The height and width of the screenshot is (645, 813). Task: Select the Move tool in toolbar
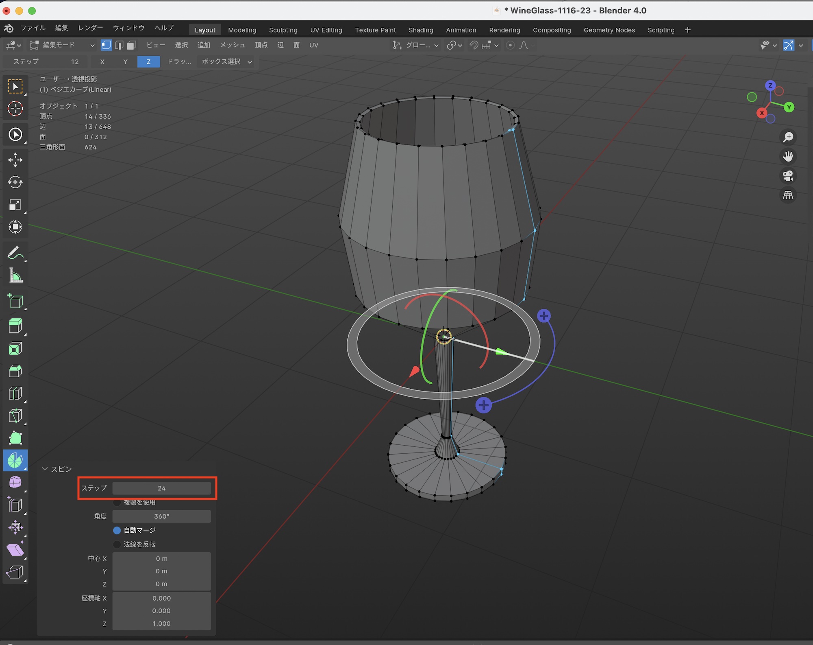pyautogui.click(x=15, y=160)
